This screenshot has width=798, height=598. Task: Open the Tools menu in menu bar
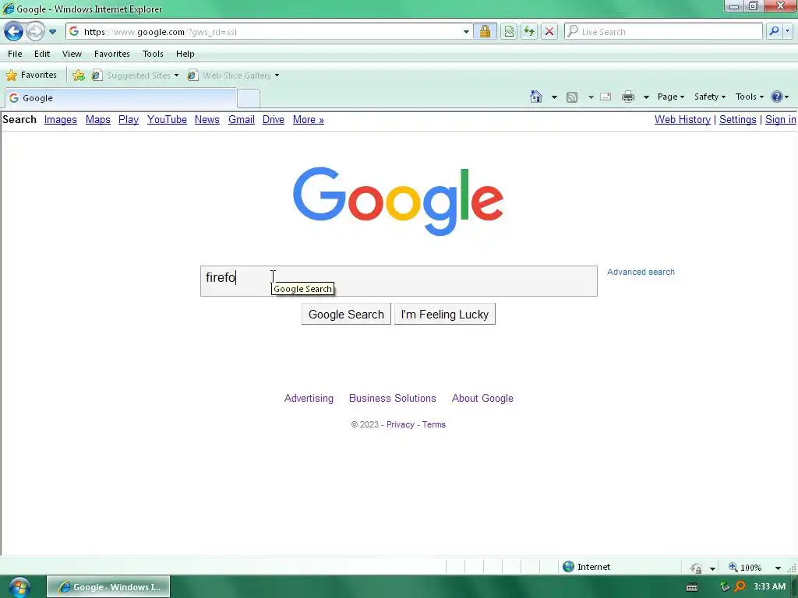tap(153, 54)
